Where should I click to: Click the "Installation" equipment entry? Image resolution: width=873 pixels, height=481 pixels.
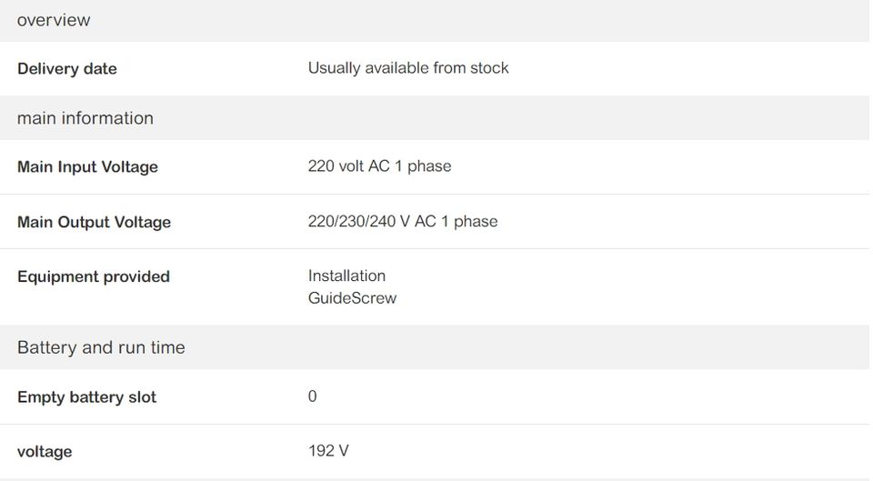[346, 276]
